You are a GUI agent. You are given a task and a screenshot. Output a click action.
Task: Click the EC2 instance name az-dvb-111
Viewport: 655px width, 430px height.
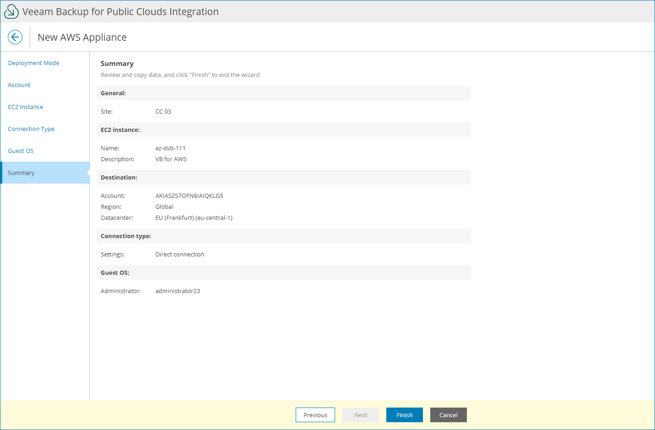coord(170,148)
